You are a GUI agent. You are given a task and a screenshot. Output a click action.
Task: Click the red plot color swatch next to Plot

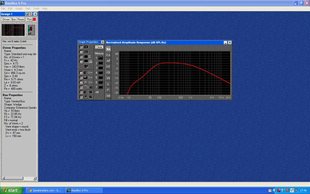tap(35, 19)
